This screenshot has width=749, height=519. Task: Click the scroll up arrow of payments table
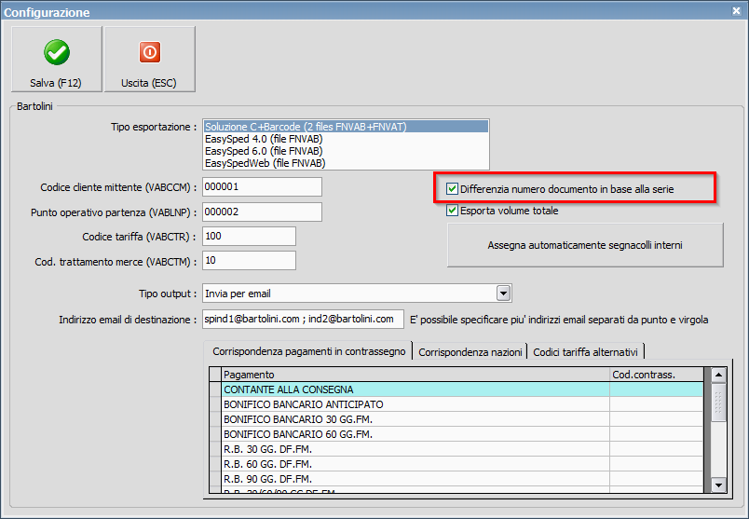click(x=718, y=376)
